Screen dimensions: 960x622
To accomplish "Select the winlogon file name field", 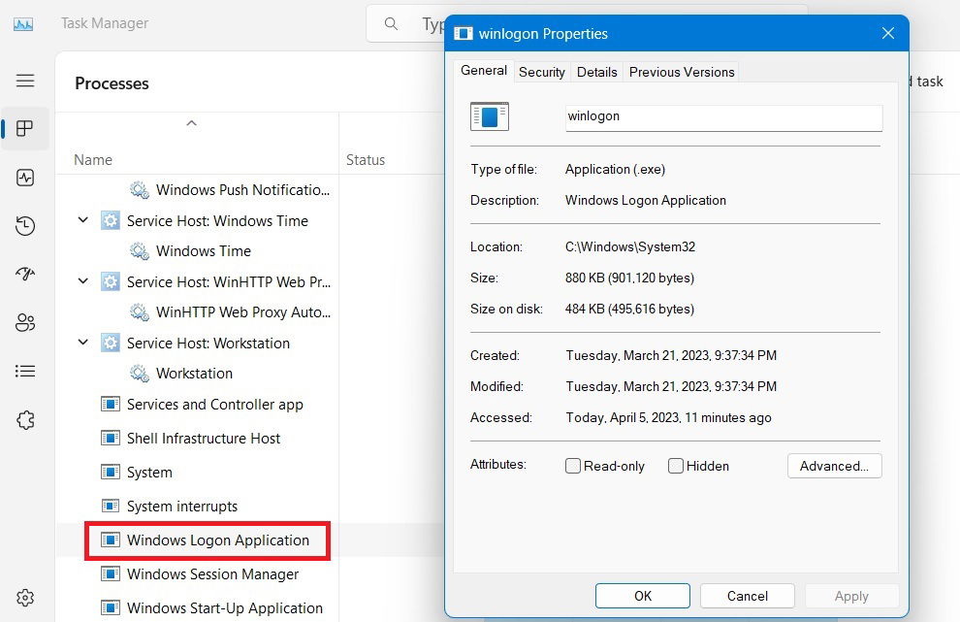I will [x=722, y=116].
